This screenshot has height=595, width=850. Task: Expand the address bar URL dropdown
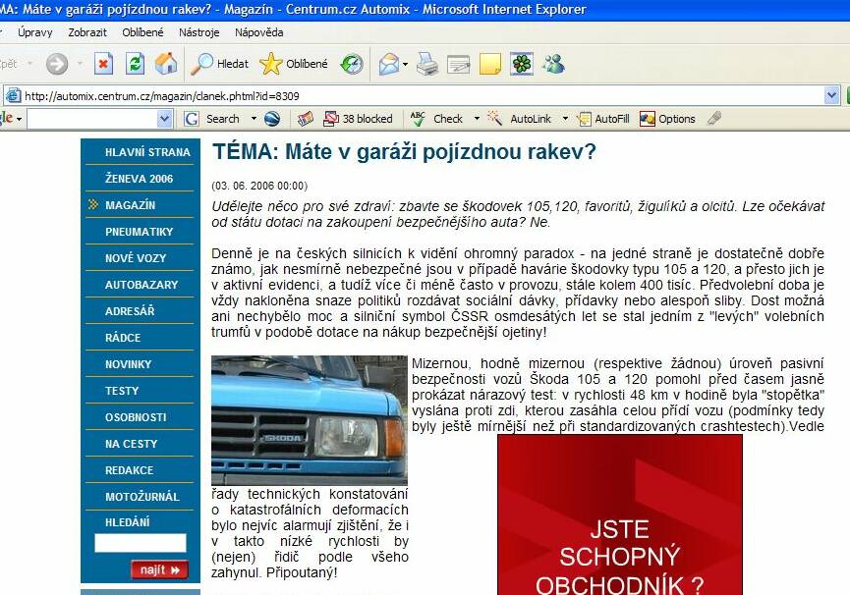[831, 95]
